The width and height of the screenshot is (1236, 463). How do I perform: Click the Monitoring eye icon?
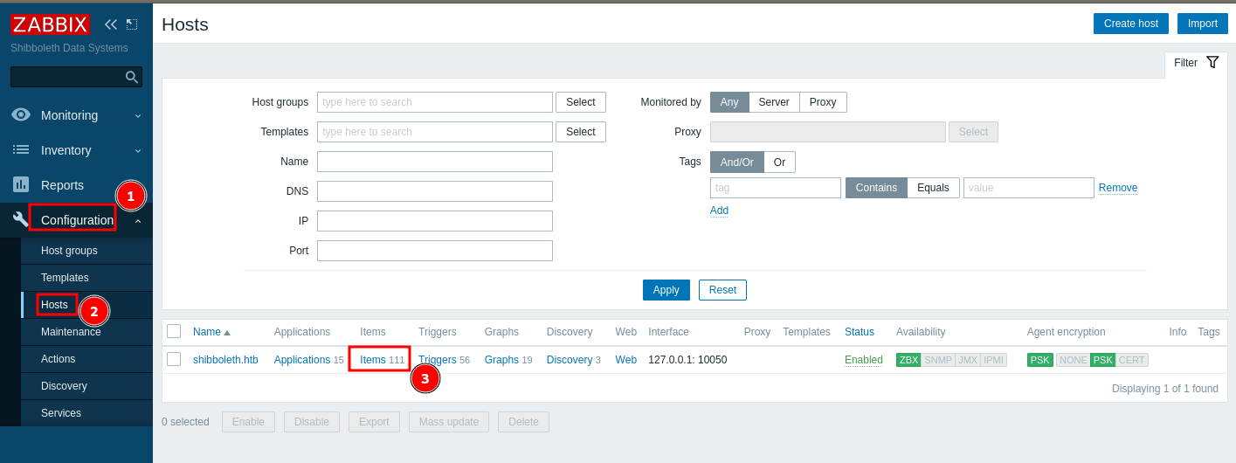tap(21, 114)
